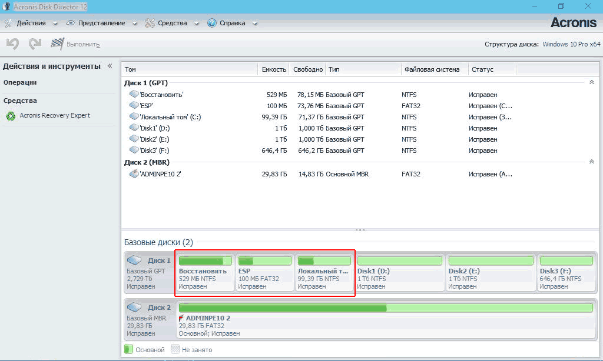Screen dimensions: 603x361
Task: Select Disk1 (D:) block in disk map
Action: click(400, 273)
